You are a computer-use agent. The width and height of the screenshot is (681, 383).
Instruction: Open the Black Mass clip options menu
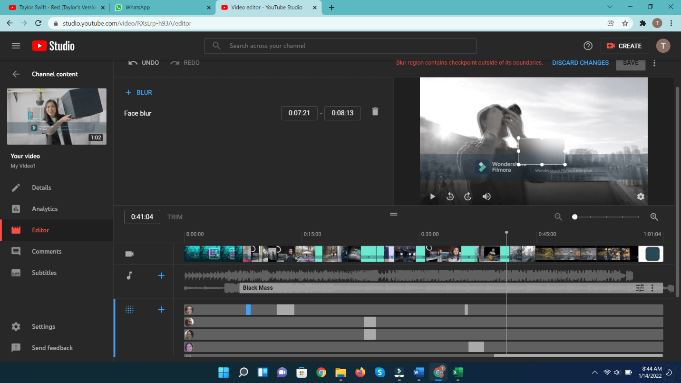tap(652, 288)
